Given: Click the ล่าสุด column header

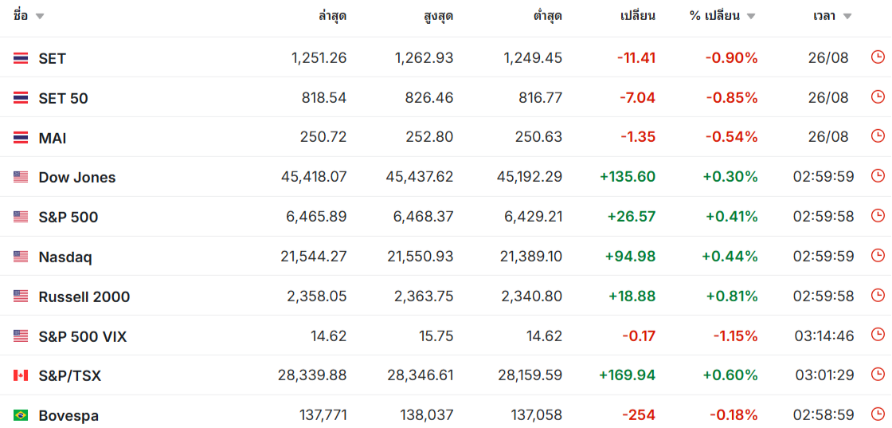Looking at the screenshot, I should (x=332, y=16).
